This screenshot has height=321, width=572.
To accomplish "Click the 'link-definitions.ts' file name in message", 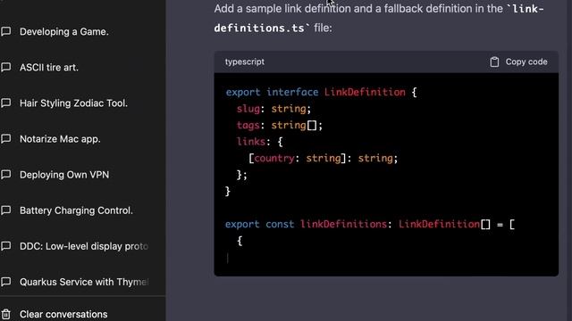I will (x=379, y=18).
